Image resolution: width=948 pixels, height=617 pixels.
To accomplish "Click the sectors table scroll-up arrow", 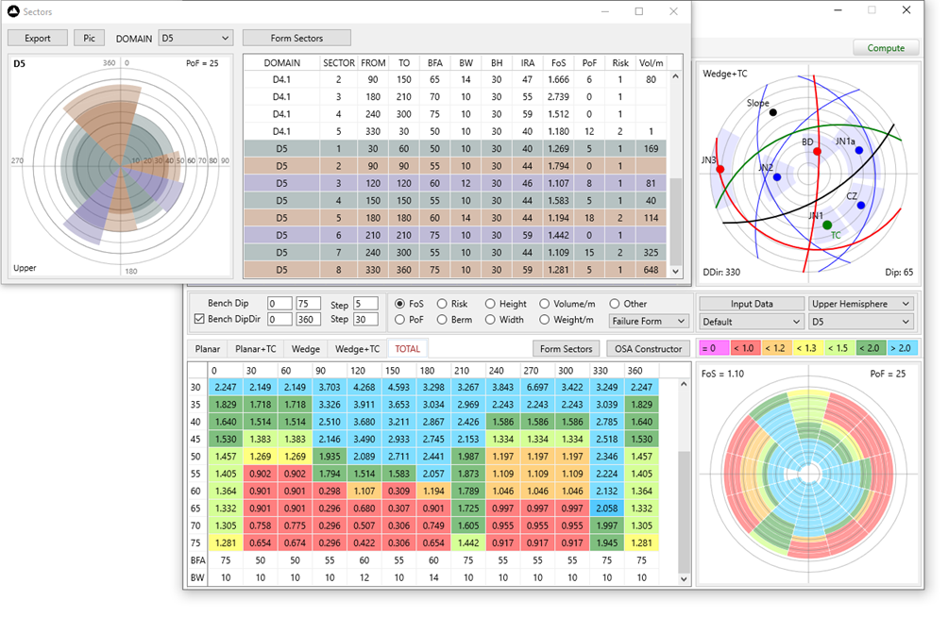I will click(676, 76).
